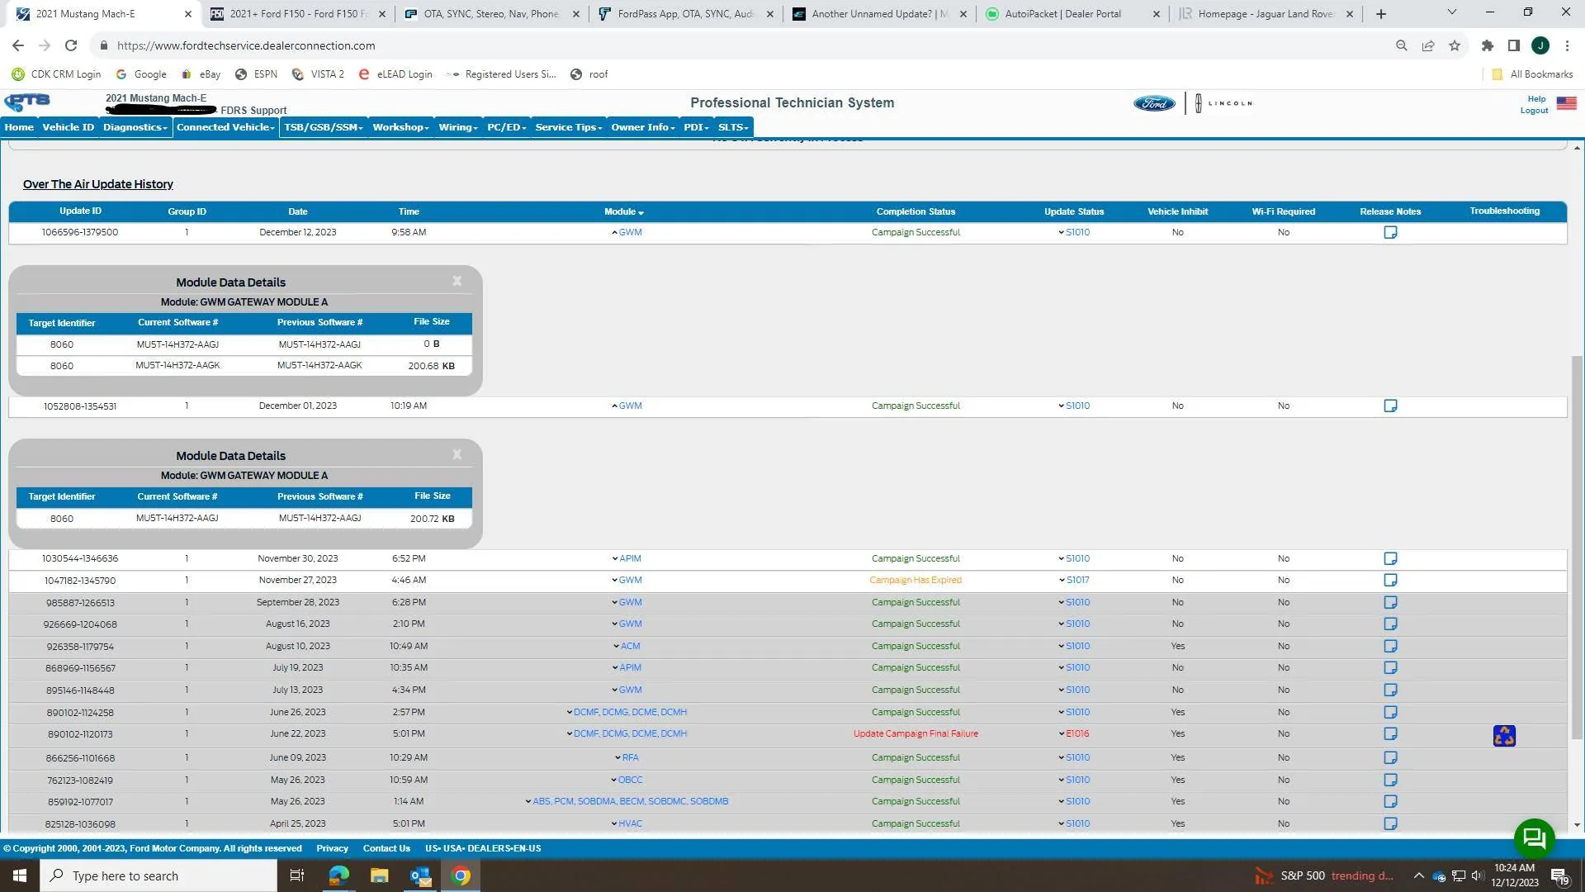Open release notes for update 1052808-1354531
1585x892 pixels.
pyautogui.click(x=1390, y=406)
